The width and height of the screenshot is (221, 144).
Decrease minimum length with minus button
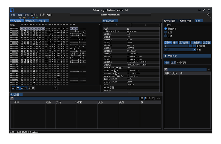(x=191, y=46)
